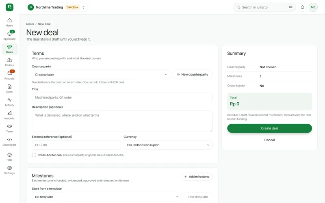This screenshot has width=325, height=203.
Task: Go to Home in the sidebar
Action: pyautogui.click(x=9, y=23)
